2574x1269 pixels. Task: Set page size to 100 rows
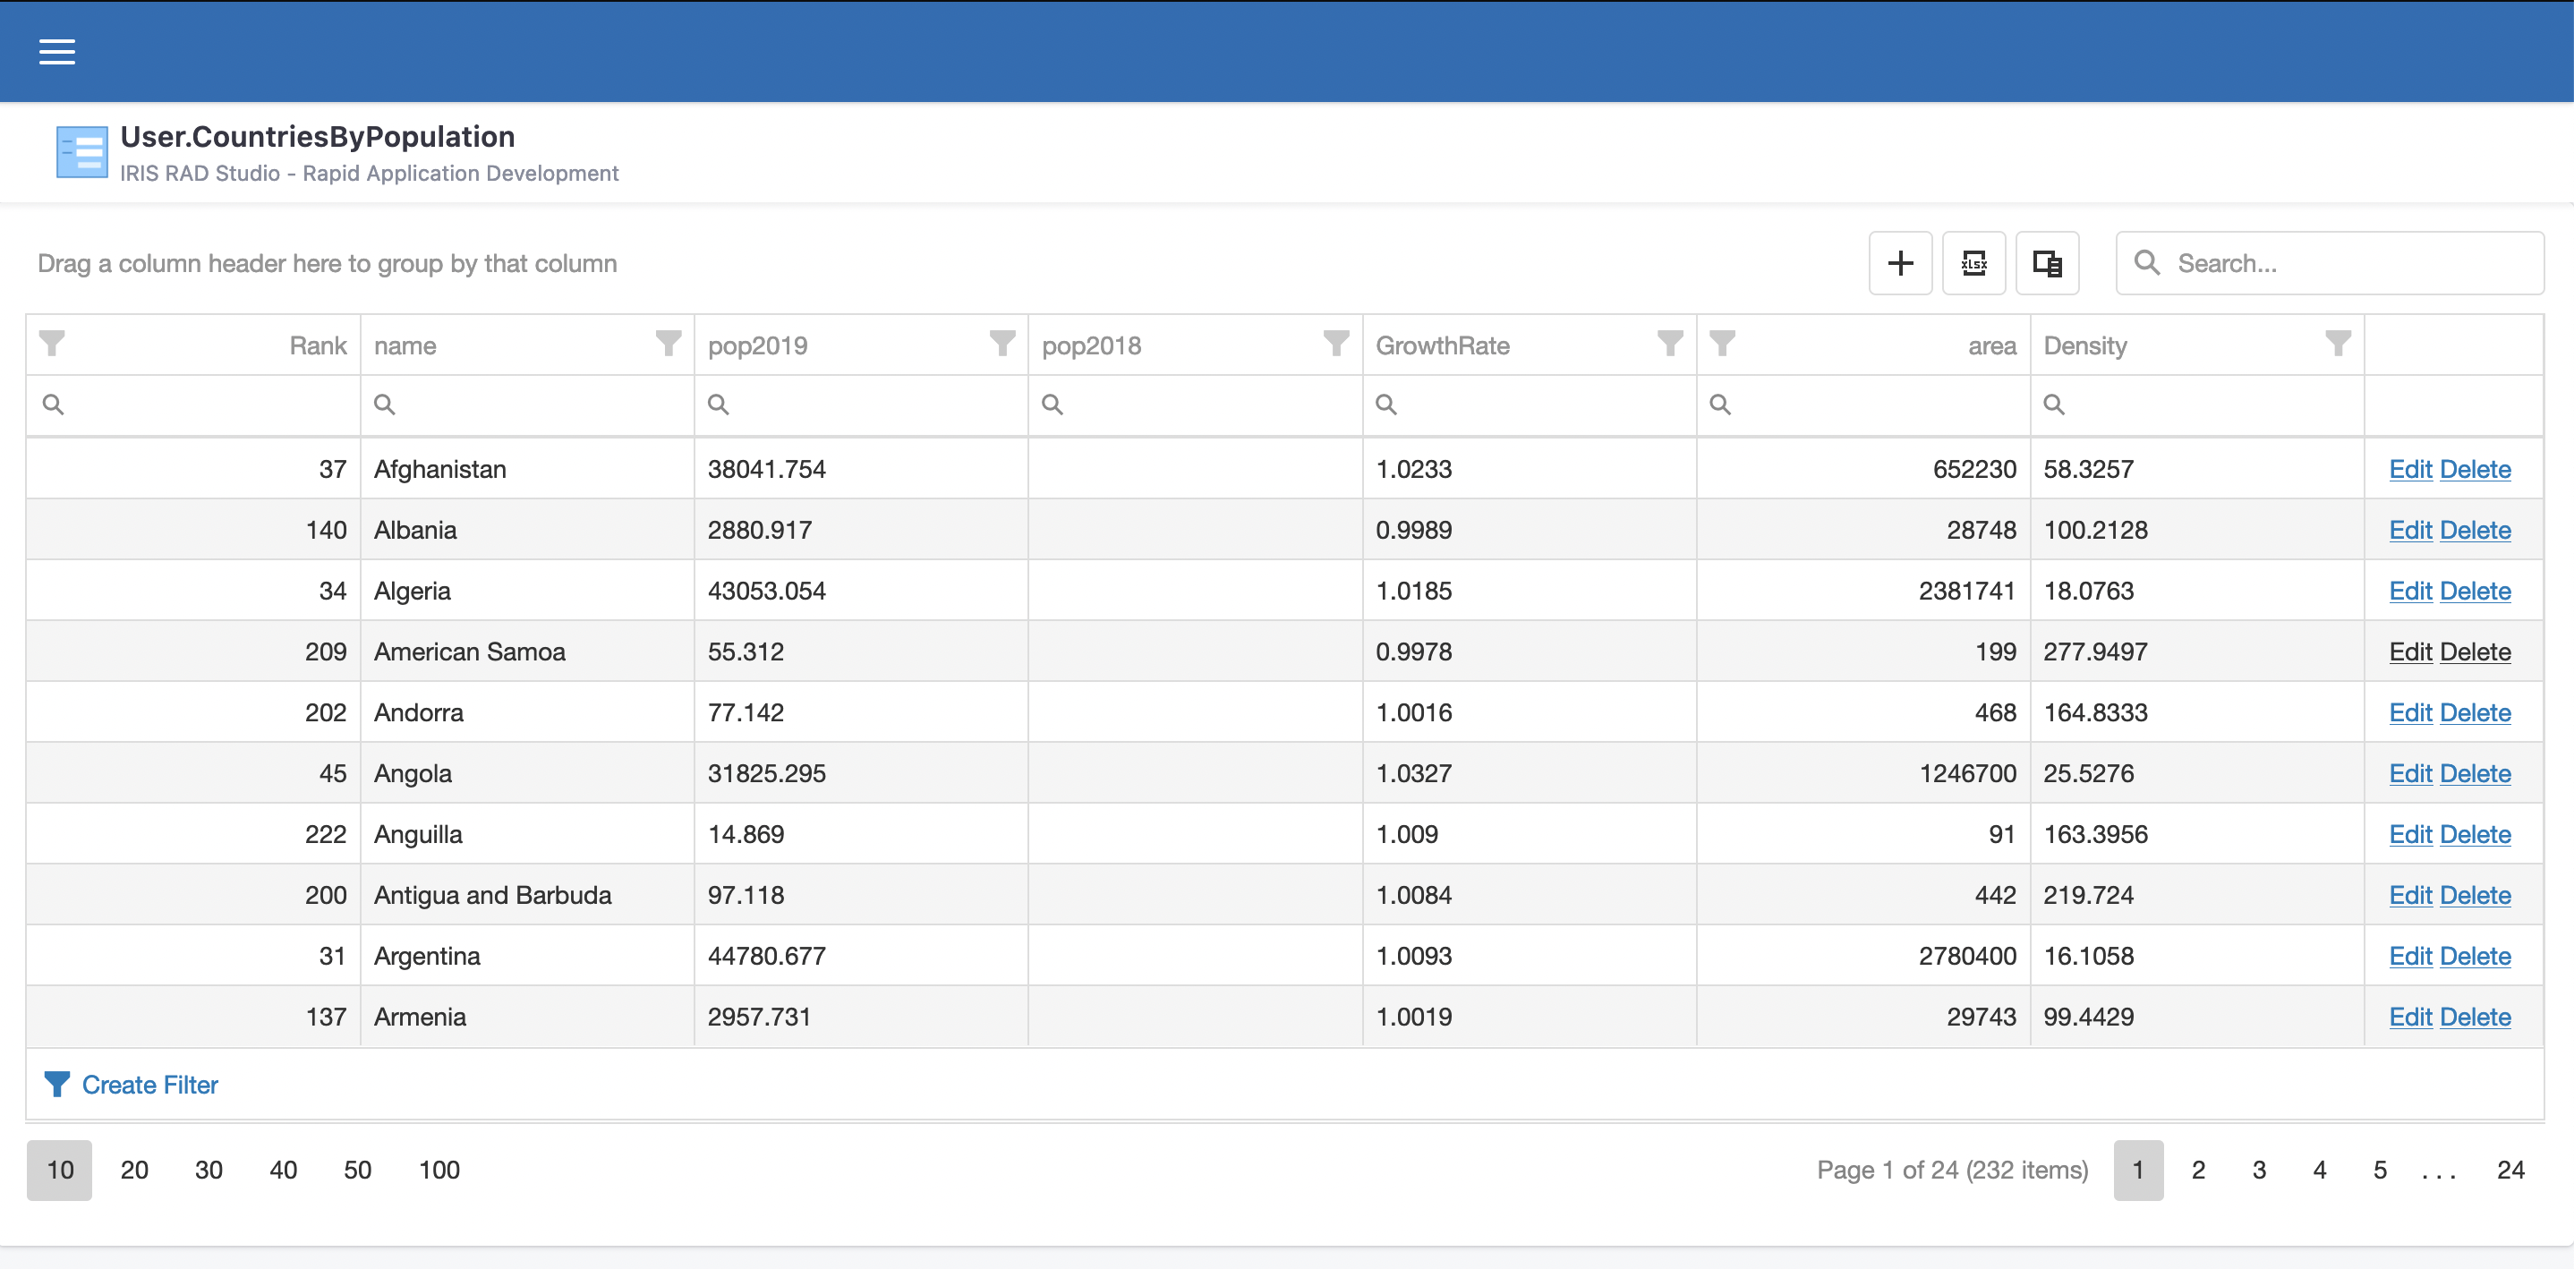pyautogui.click(x=439, y=1170)
